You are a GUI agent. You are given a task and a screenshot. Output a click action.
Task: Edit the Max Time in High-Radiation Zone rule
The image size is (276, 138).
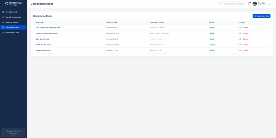(x=240, y=28)
